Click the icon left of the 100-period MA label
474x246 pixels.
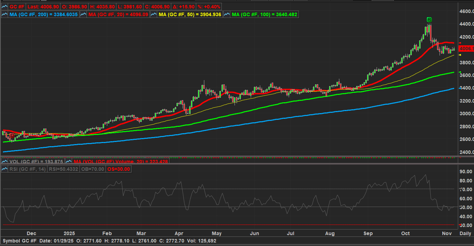pyautogui.click(x=227, y=14)
